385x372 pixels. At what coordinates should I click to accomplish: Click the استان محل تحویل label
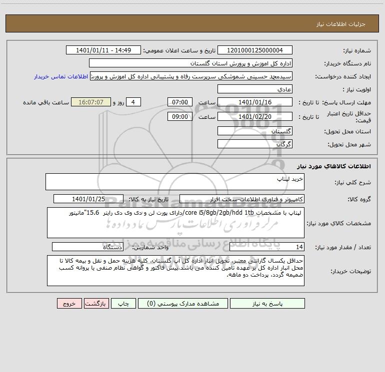coord(347,132)
